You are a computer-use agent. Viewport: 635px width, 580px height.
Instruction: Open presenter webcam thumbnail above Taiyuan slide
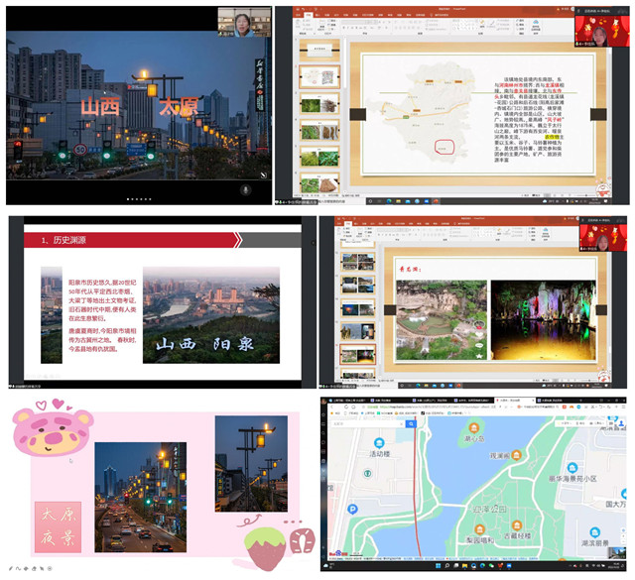(244, 23)
